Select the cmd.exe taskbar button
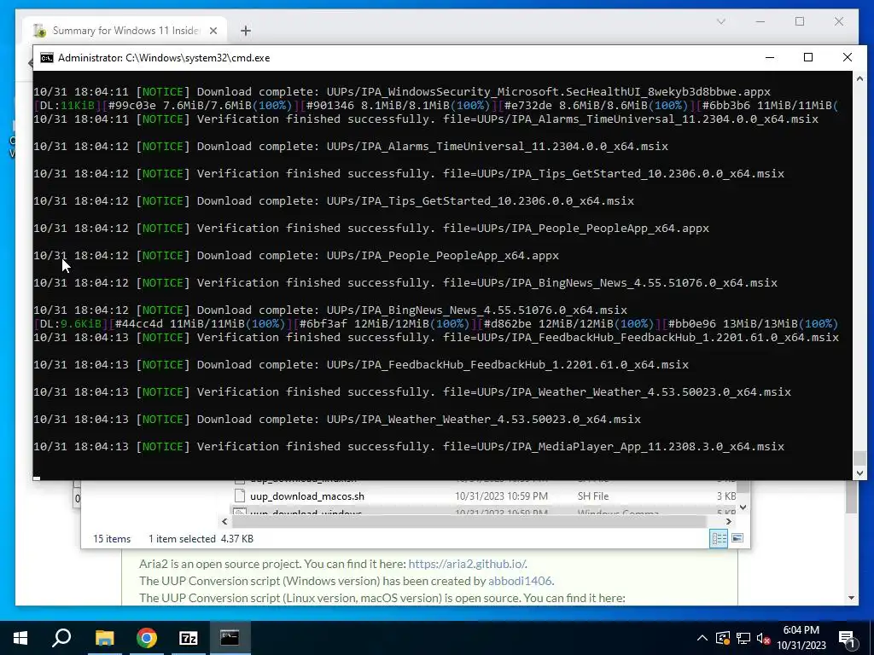 click(230, 638)
